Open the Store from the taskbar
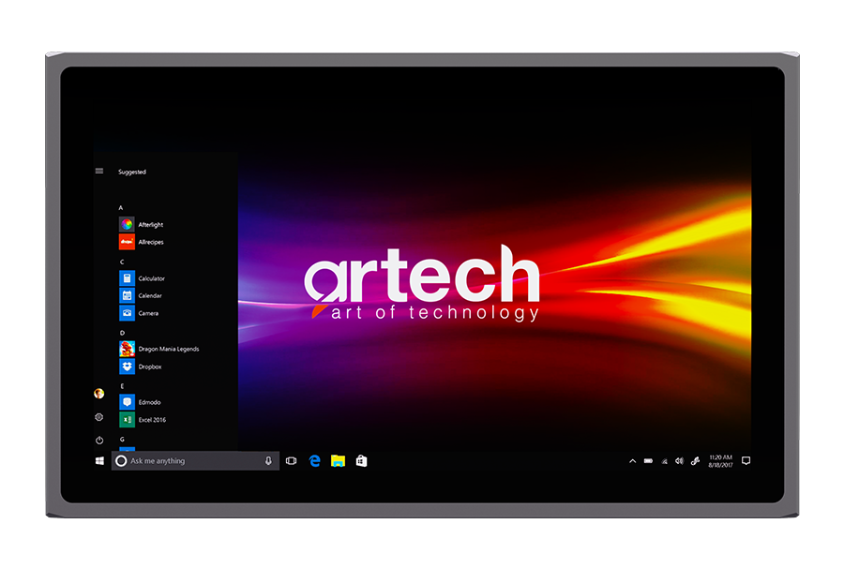The image size is (844, 569). (x=361, y=461)
